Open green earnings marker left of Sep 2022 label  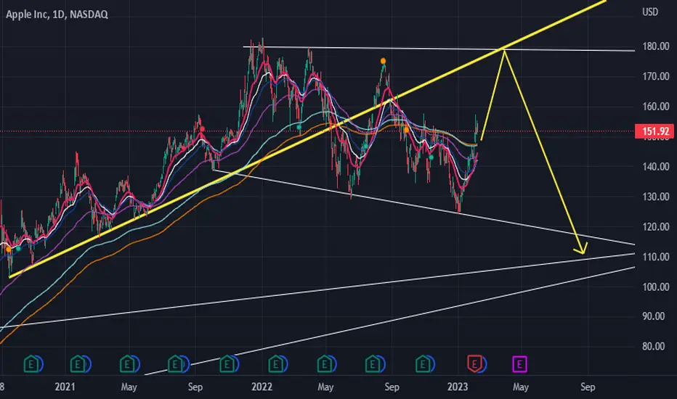(373, 363)
